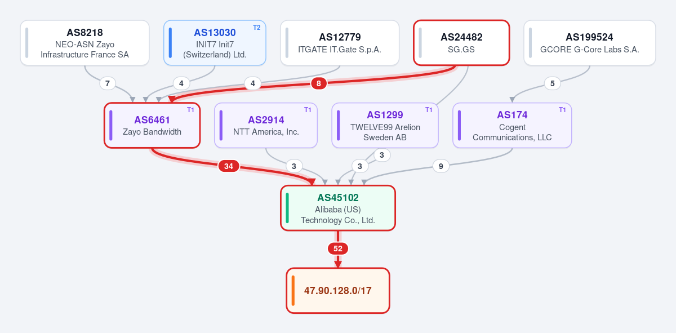
Task: Select the AS174 Cogent Communications node
Action: pos(512,126)
